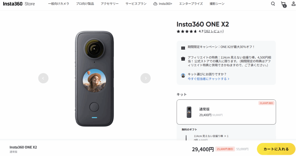Show the next product image
296x156 pixels.
pos(145,78)
